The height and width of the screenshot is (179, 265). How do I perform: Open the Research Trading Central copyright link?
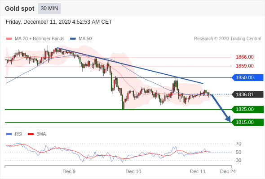pos(227,39)
